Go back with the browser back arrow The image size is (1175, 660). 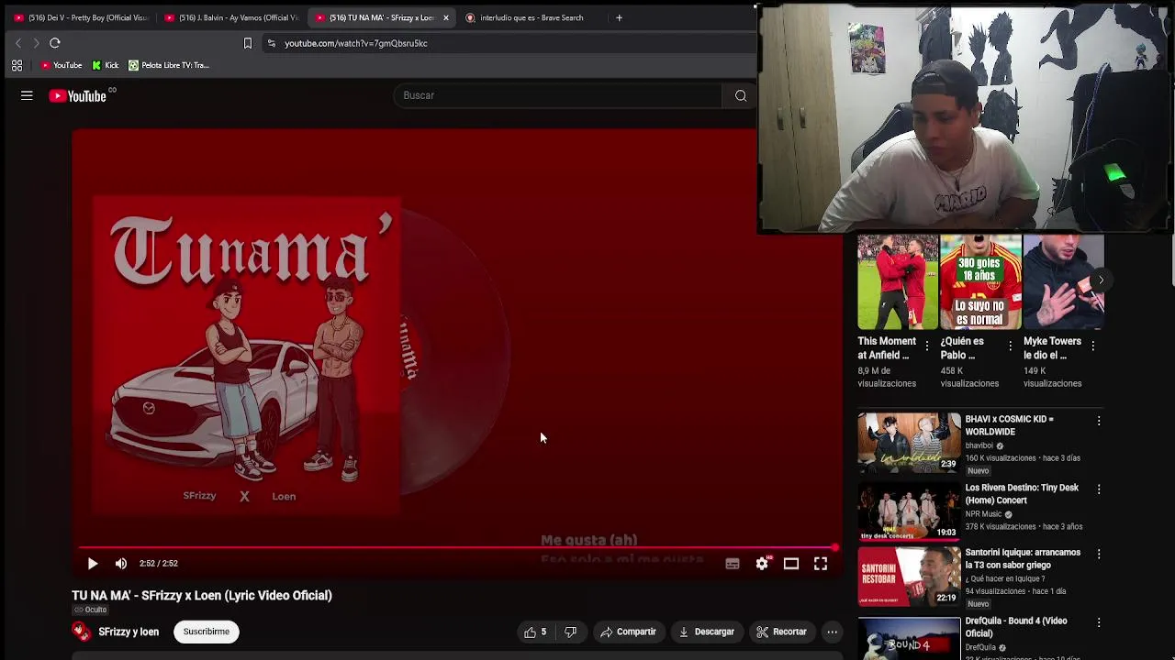click(x=18, y=43)
